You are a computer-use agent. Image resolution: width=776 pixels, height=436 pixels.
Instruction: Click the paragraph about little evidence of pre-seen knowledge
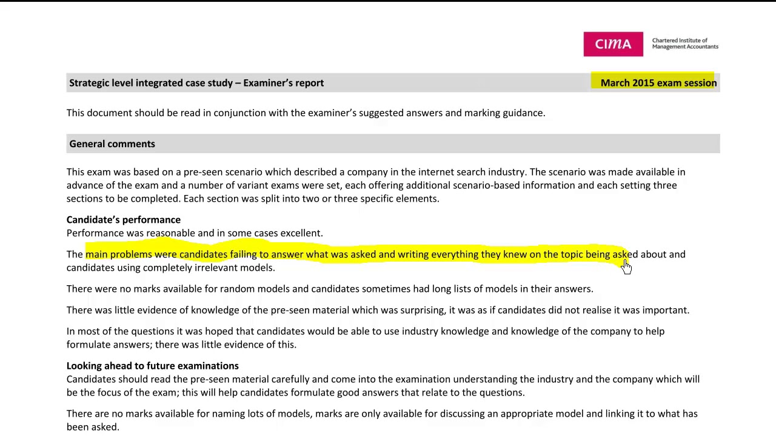[377, 310]
